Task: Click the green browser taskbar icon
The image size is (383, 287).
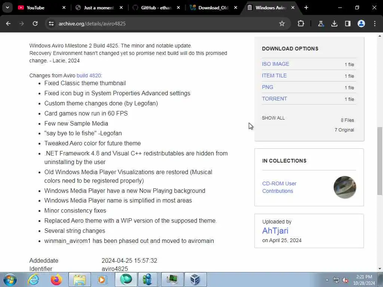Action: point(126,280)
